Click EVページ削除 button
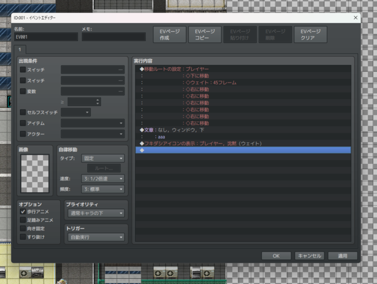The width and height of the screenshot is (377, 284). (x=276, y=35)
